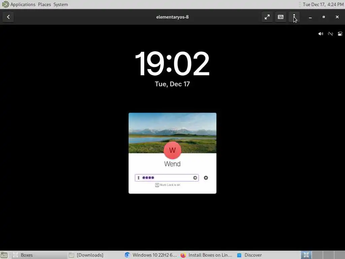Open the keyboard shortcuts menu button

[281, 17]
